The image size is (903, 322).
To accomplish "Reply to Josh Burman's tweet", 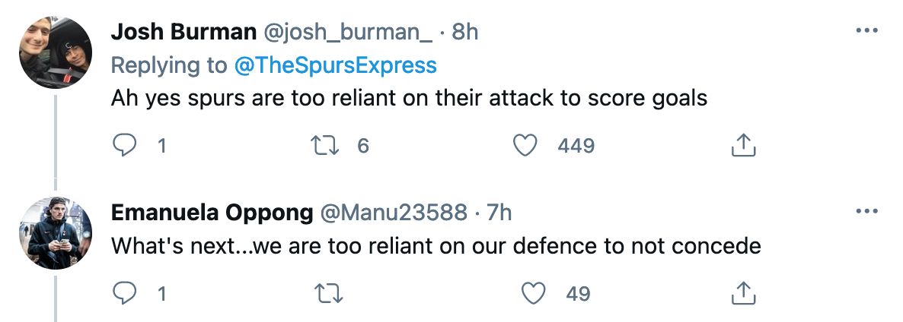I will (x=124, y=145).
